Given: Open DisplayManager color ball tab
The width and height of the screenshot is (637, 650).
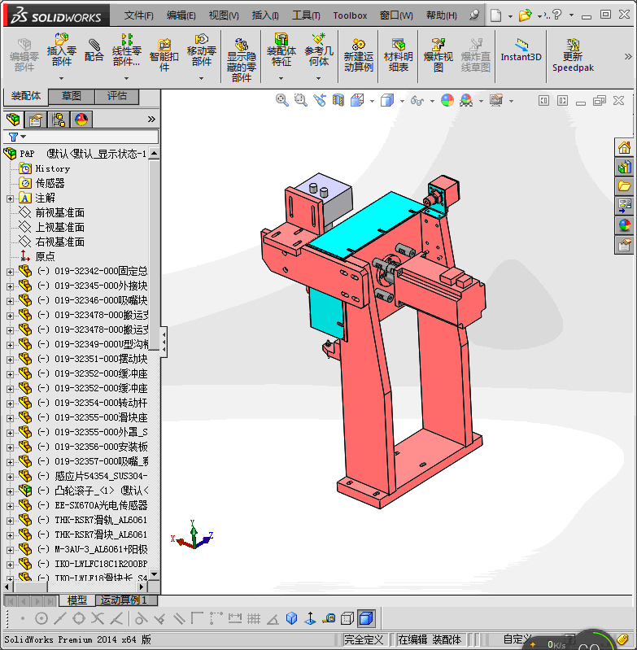Looking at the screenshot, I should 81,120.
